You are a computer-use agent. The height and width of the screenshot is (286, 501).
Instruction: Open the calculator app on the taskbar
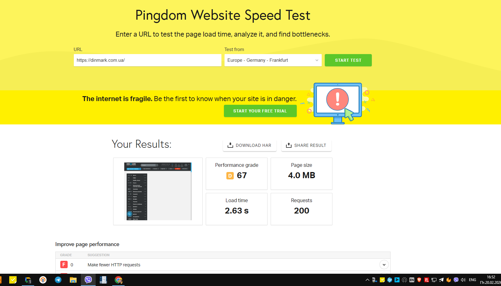pyautogui.click(x=103, y=280)
